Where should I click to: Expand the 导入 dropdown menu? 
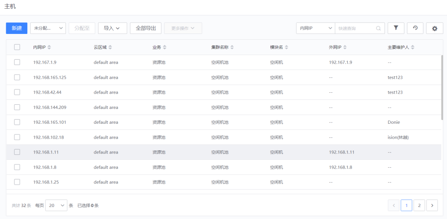click(112, 28)
